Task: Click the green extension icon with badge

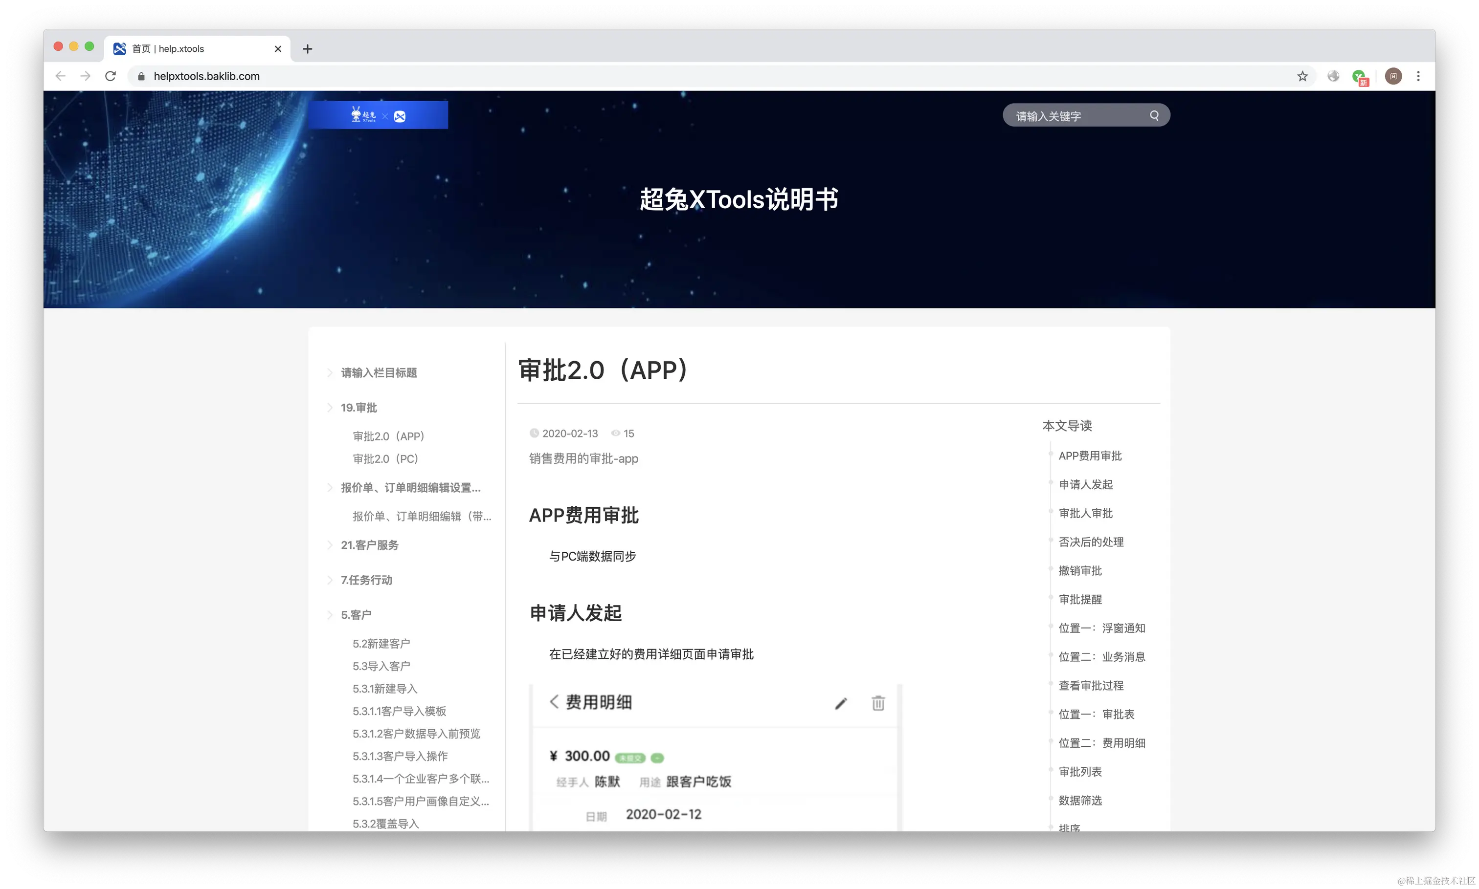Action: [x=1359, y=77]
